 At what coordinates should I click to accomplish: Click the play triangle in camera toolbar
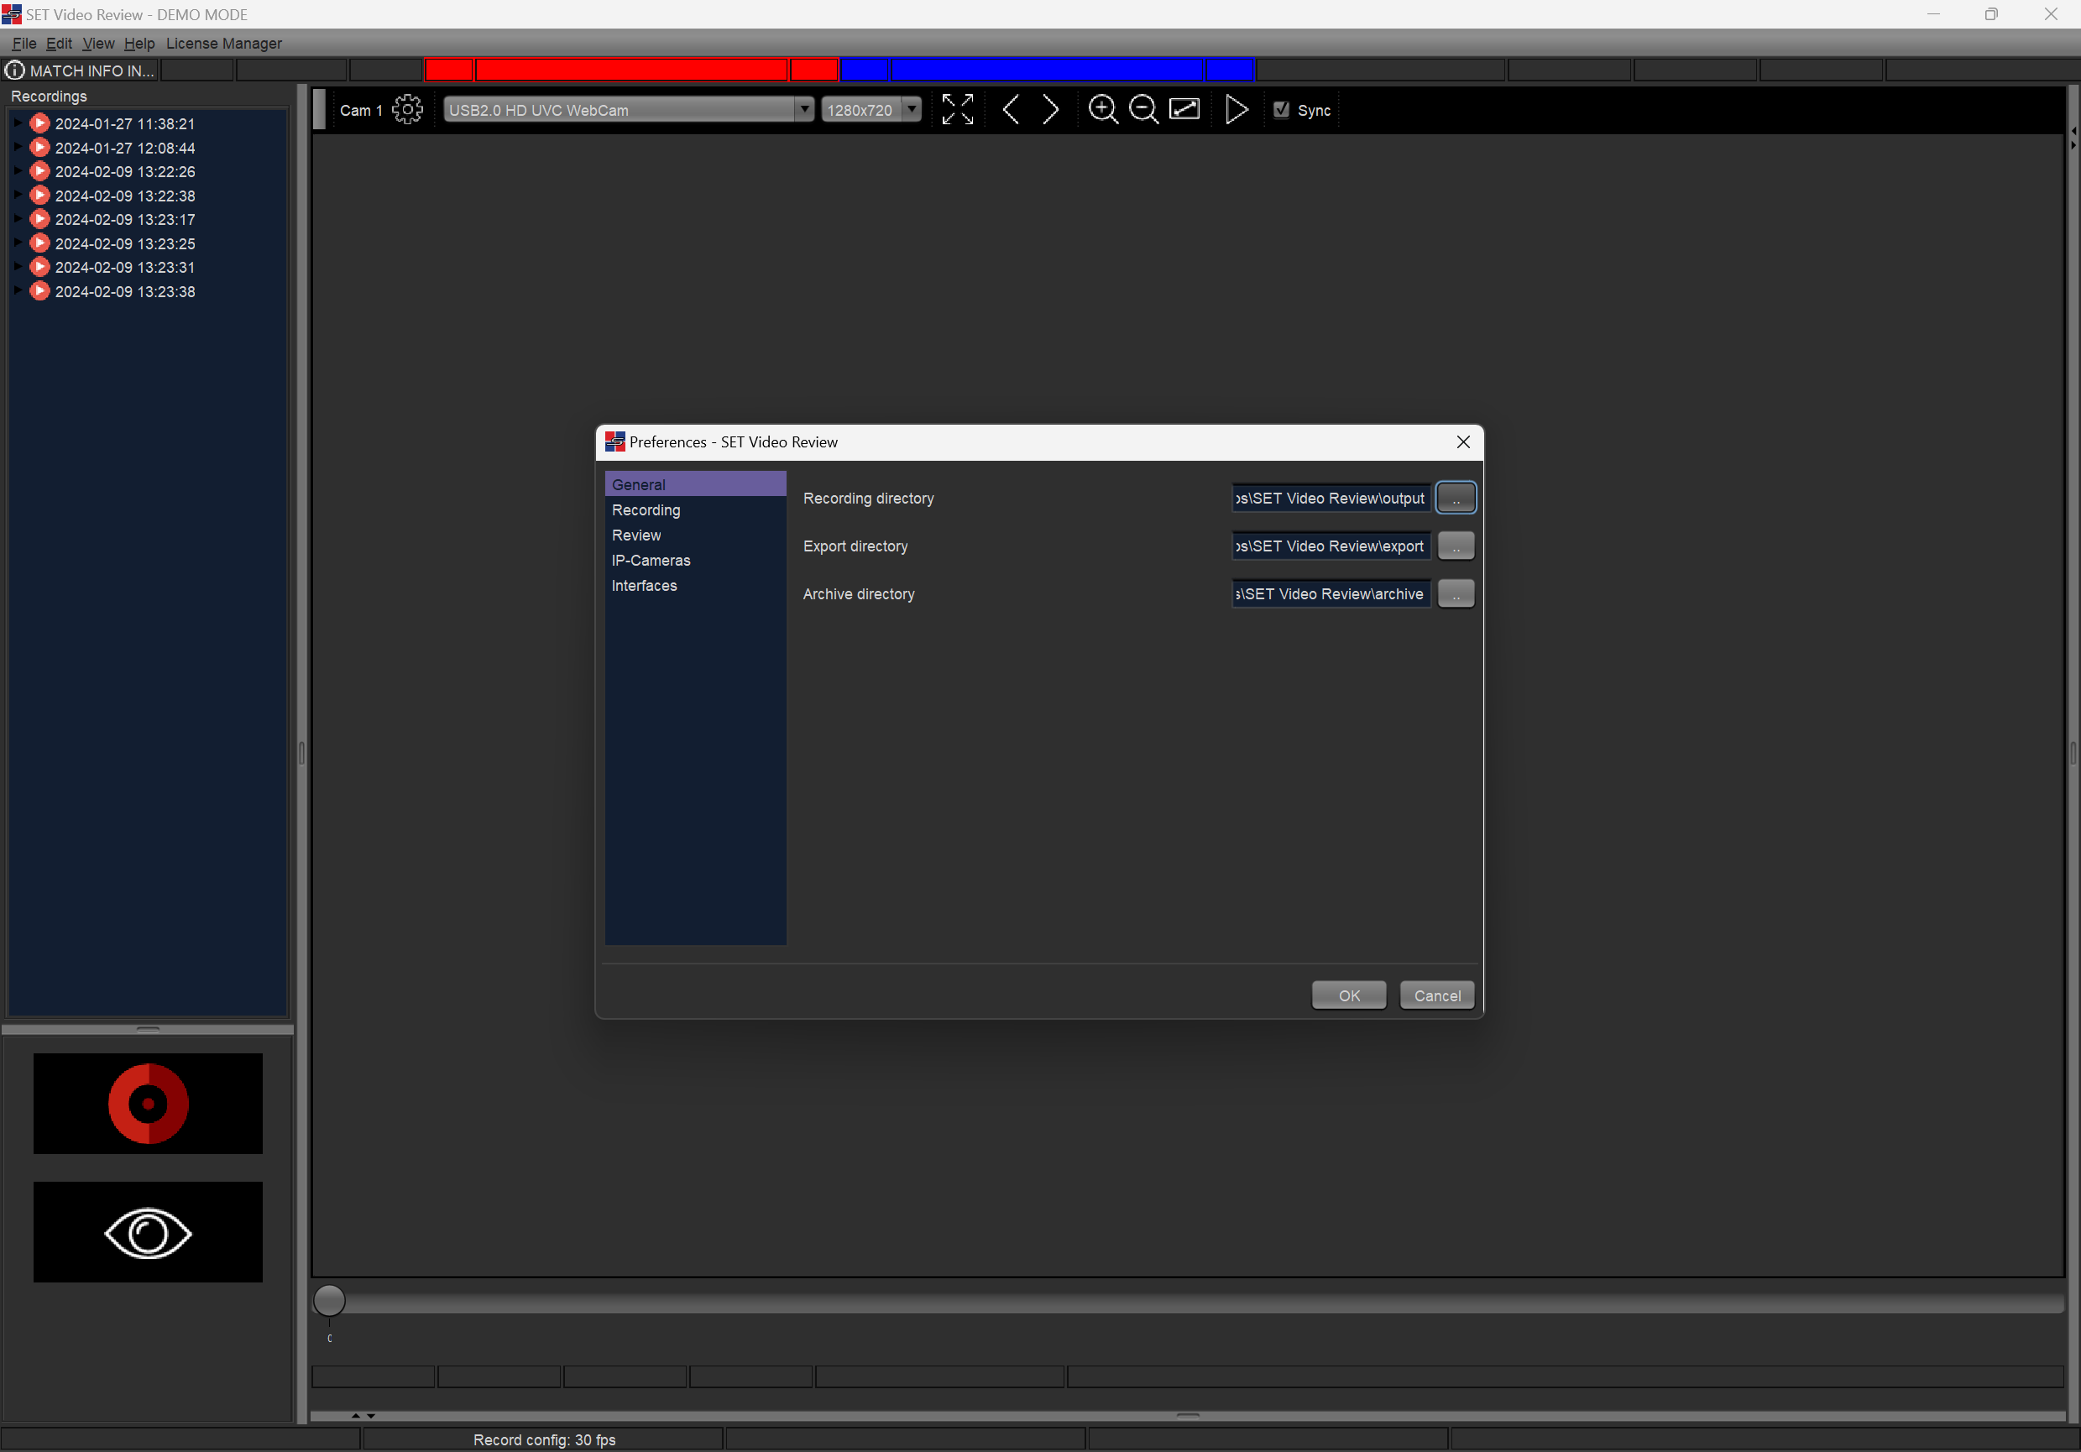coord(1236,110)
